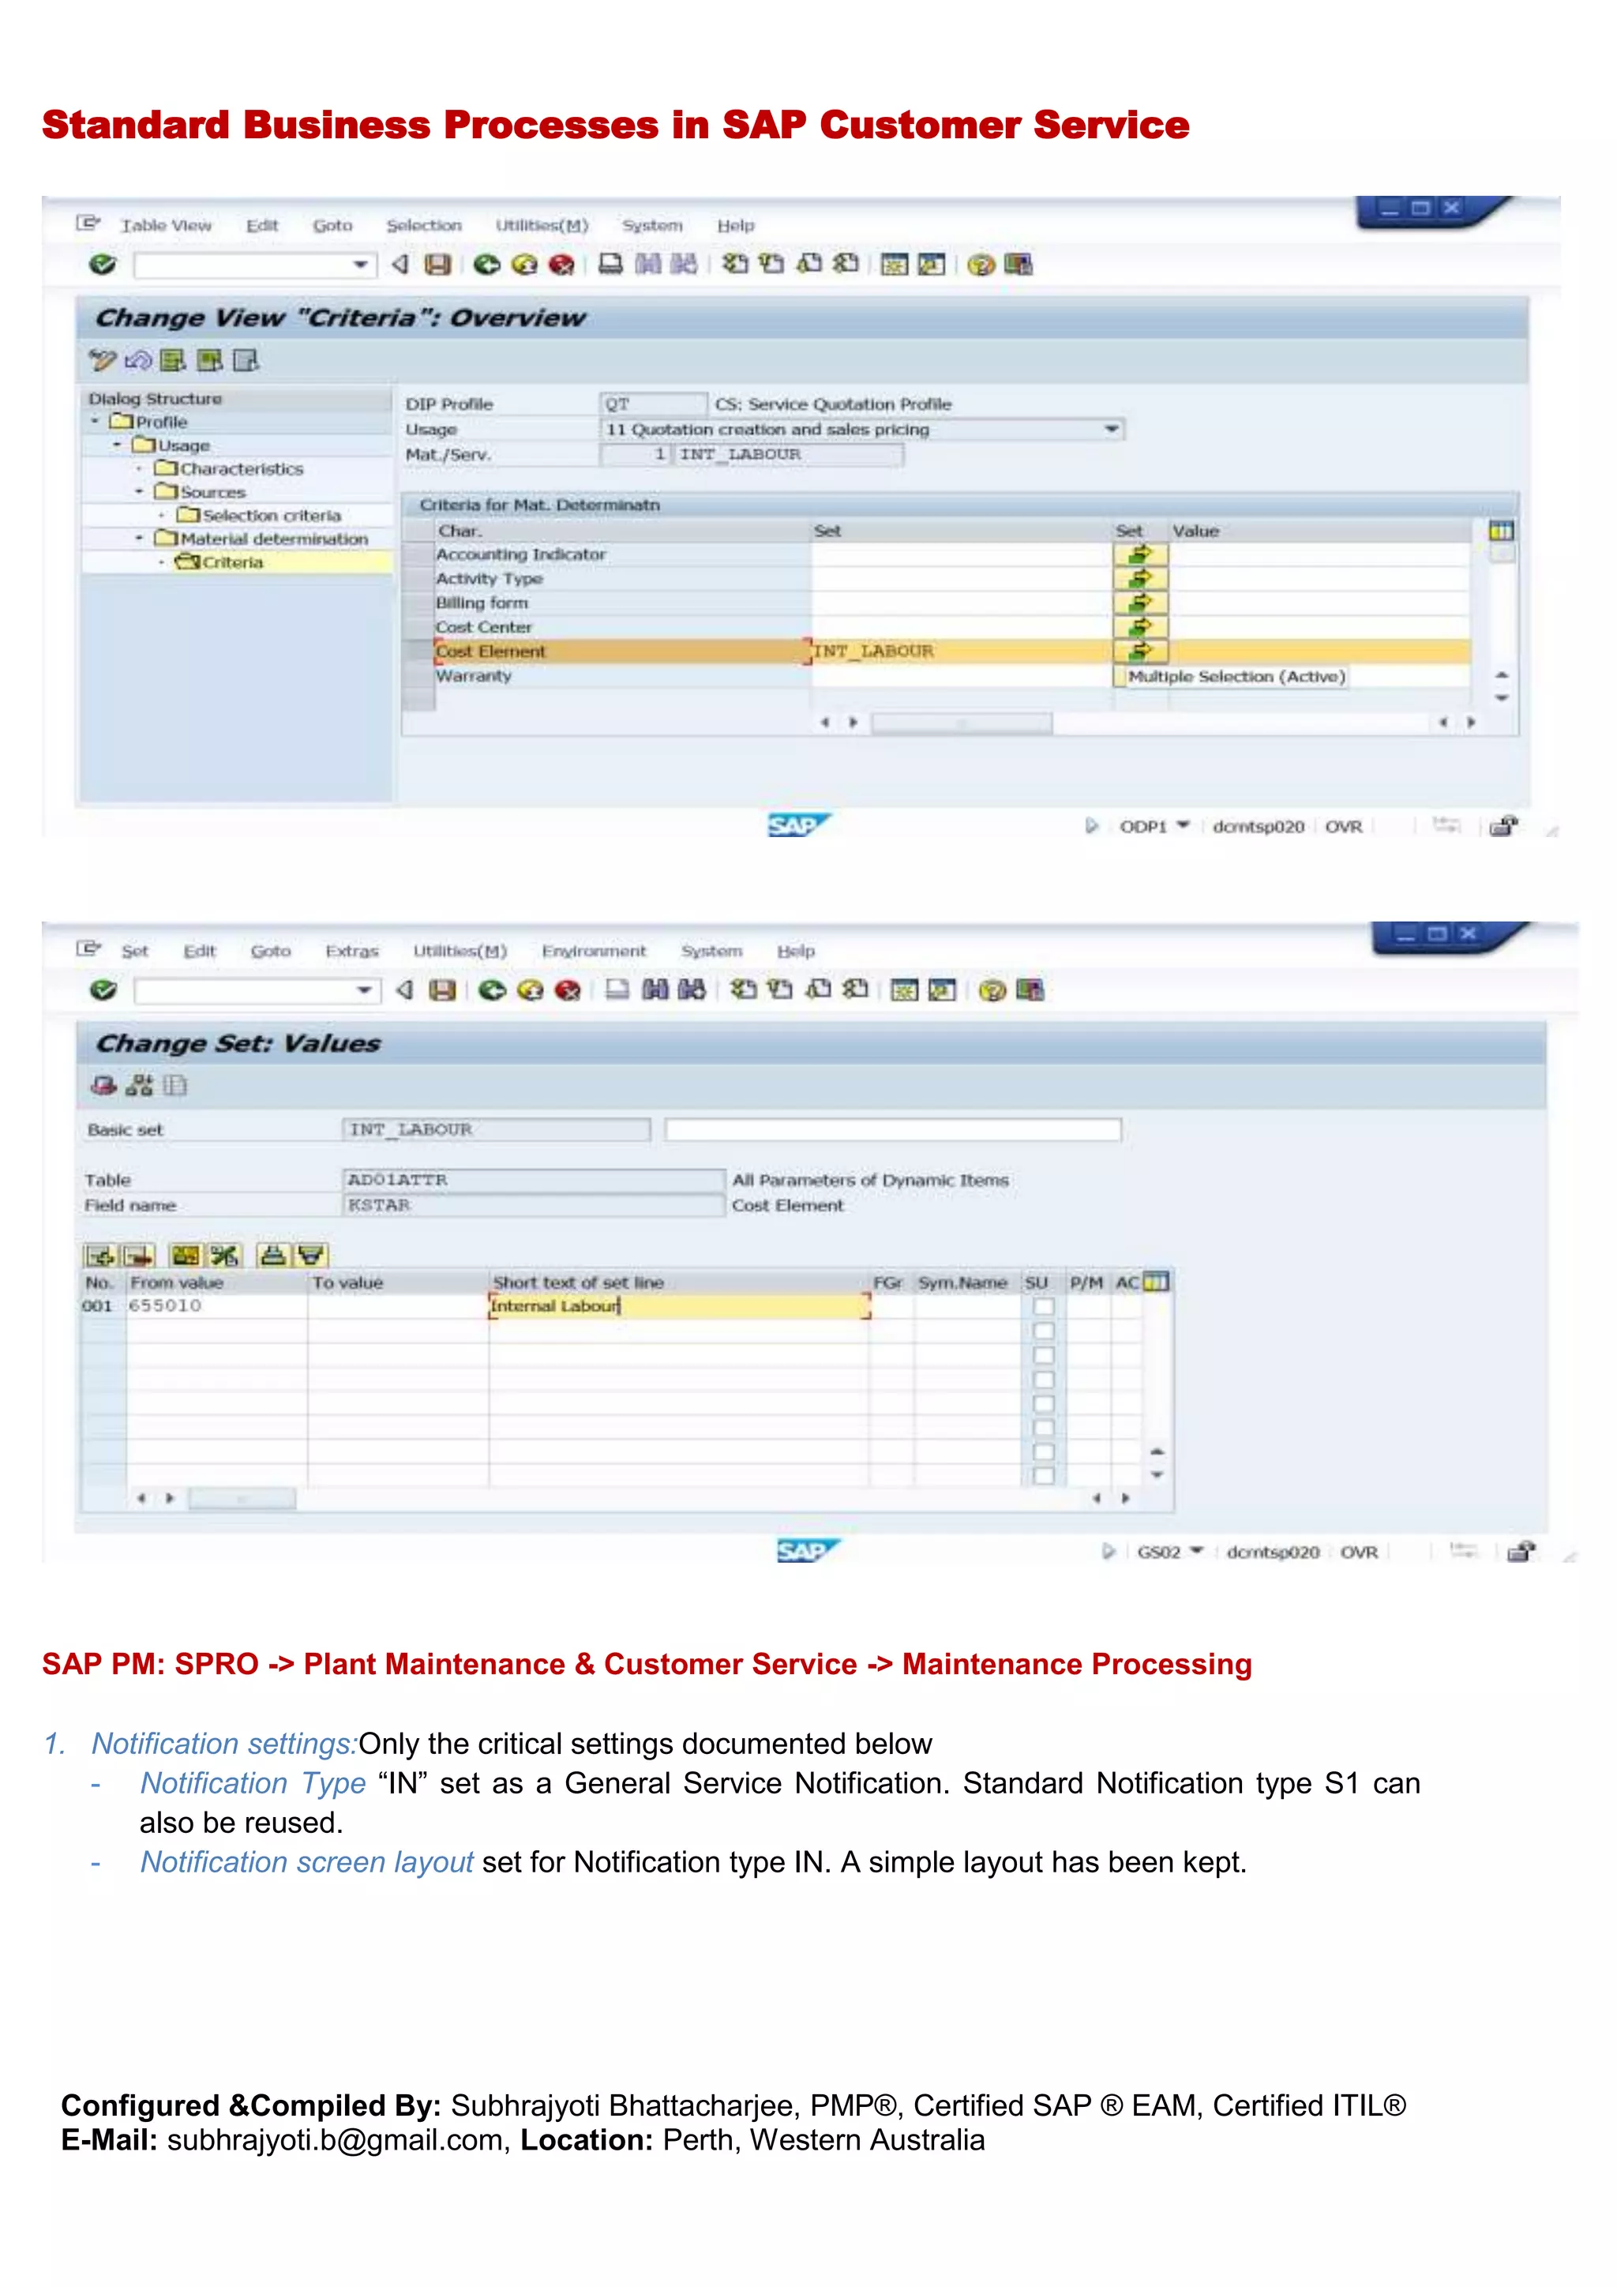Image resolution: width=1617 pixels, height=2287 pixels.
Task: Collapse the Material determination tree node
Action: 140,538
